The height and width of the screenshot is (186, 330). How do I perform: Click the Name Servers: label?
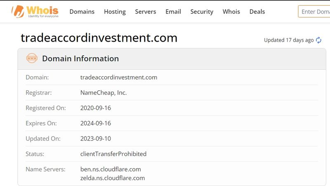click(45, 169)
